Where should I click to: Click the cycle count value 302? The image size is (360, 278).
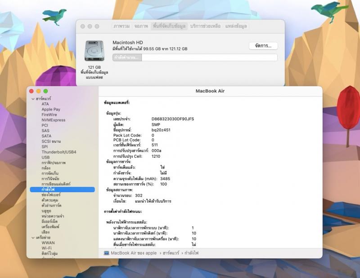pos(139,195)
